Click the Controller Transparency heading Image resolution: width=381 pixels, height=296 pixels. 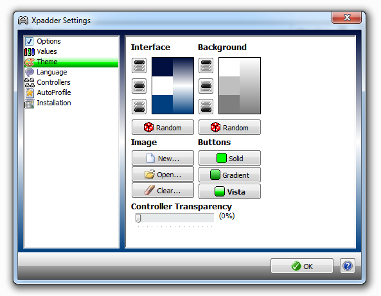tap(181, 206)
